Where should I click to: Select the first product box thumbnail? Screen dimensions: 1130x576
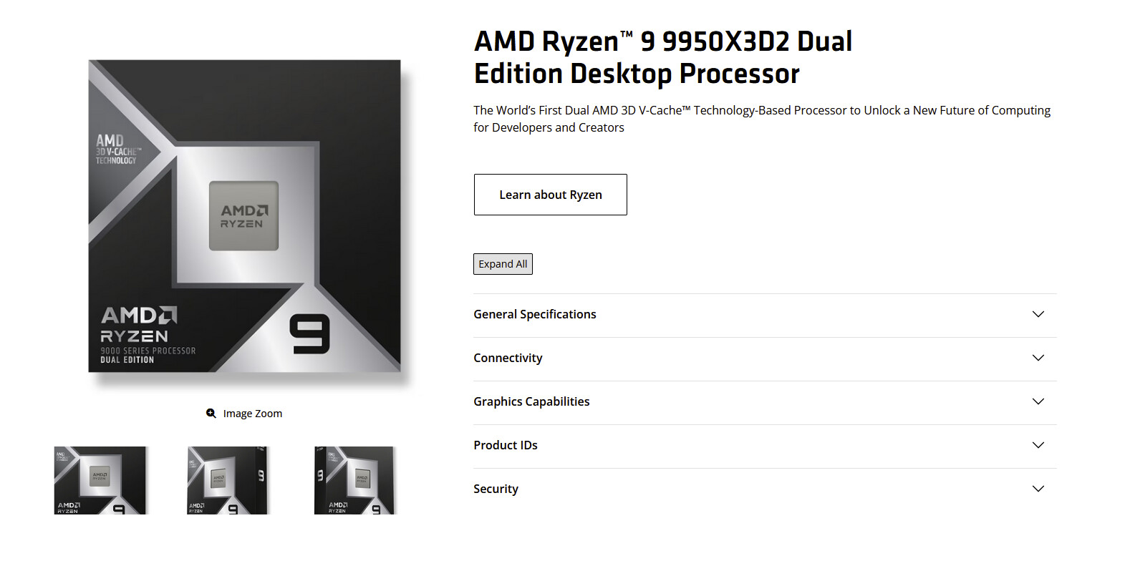(100, 480)
